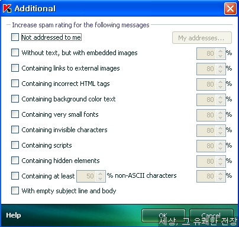239x227 pixels.
Task: Decrease background color text percentage
Action: pos(220,102)
